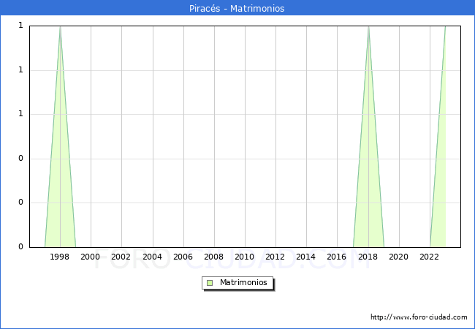Click the 2000 x-axis label
Image resolution: width=475 pixels, height=329 pixels.
point(91,257)
